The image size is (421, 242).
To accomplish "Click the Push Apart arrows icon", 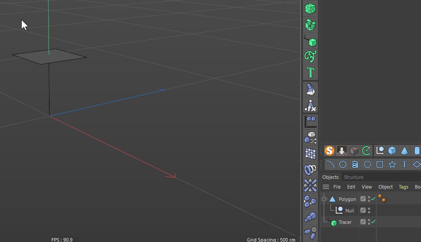I will tap(310, 185).
